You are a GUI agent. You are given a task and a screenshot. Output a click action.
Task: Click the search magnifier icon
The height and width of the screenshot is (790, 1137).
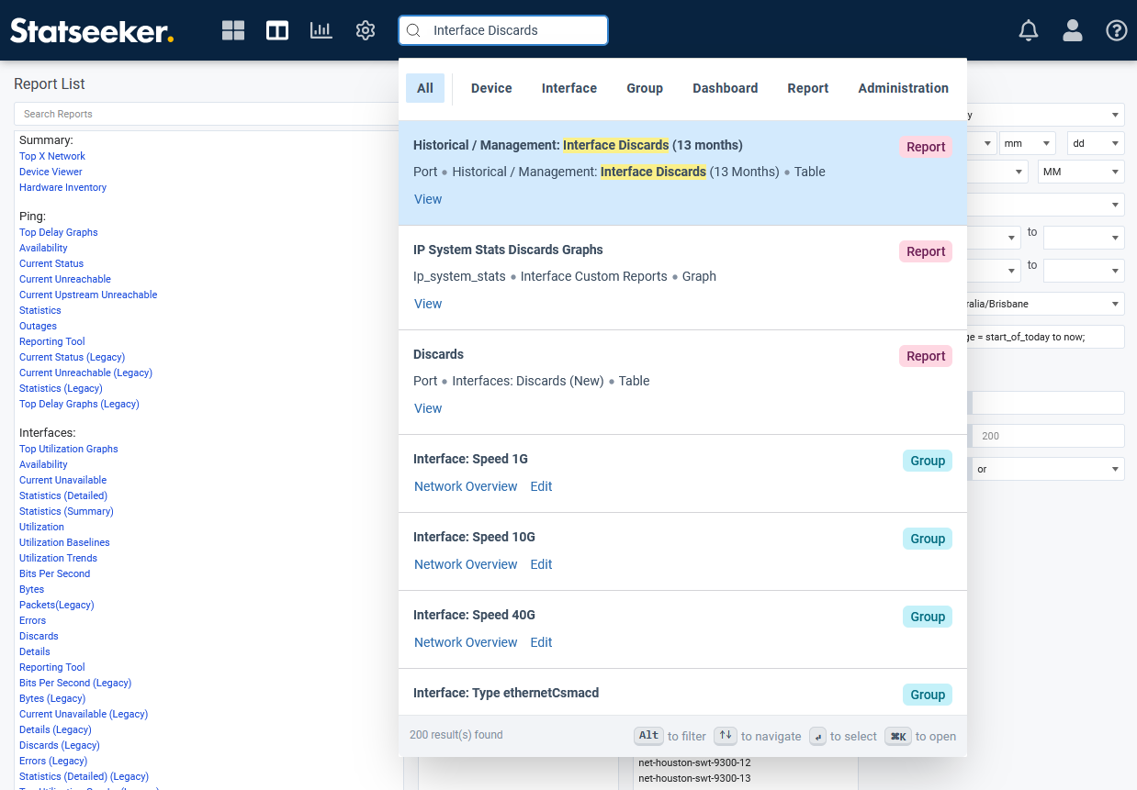(x=414, y=30)
